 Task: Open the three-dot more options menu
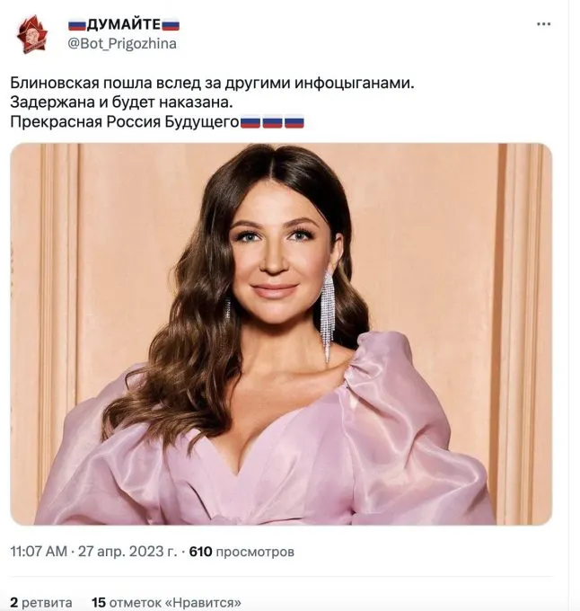(543, 24)
